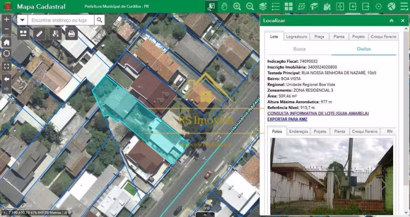Collapse the Localizar panel
The width and height of the screenshot is (410, 217).
click(392, 21)
